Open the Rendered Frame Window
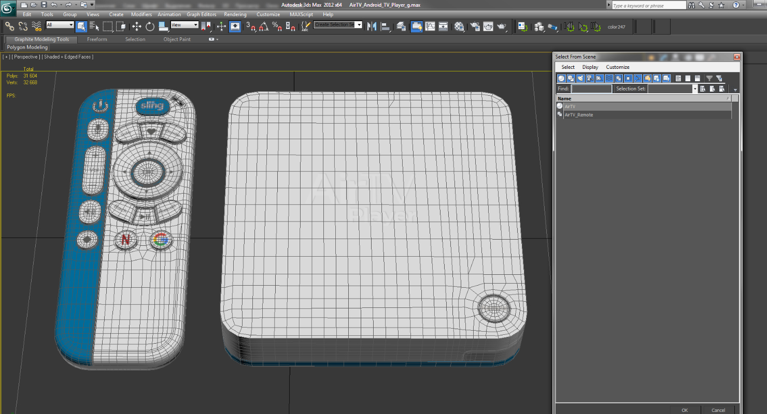 [488, 26]
